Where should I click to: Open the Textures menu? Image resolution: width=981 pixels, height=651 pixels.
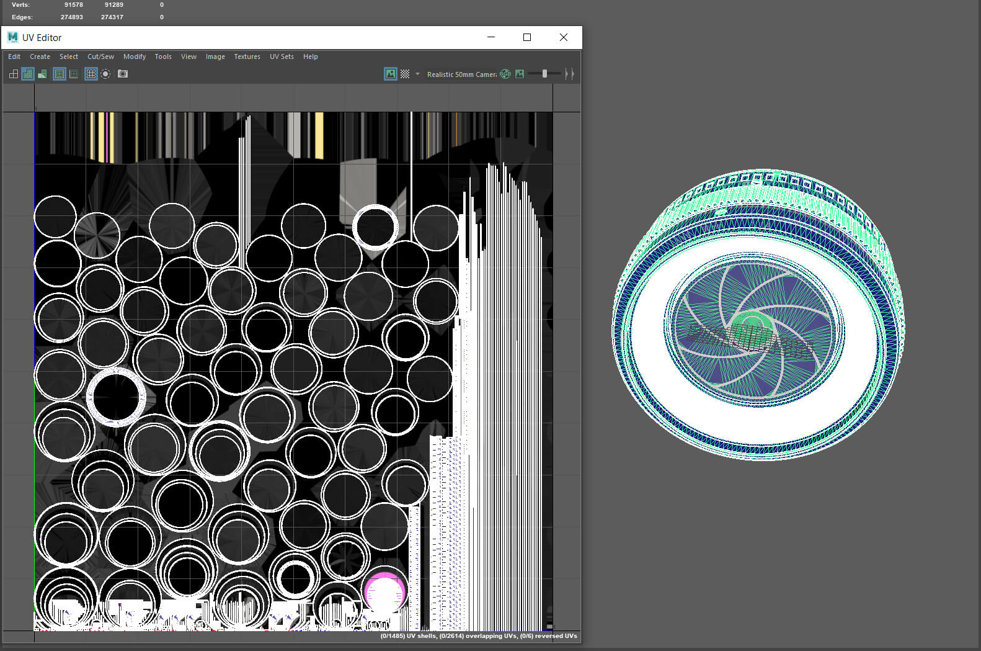247,56
